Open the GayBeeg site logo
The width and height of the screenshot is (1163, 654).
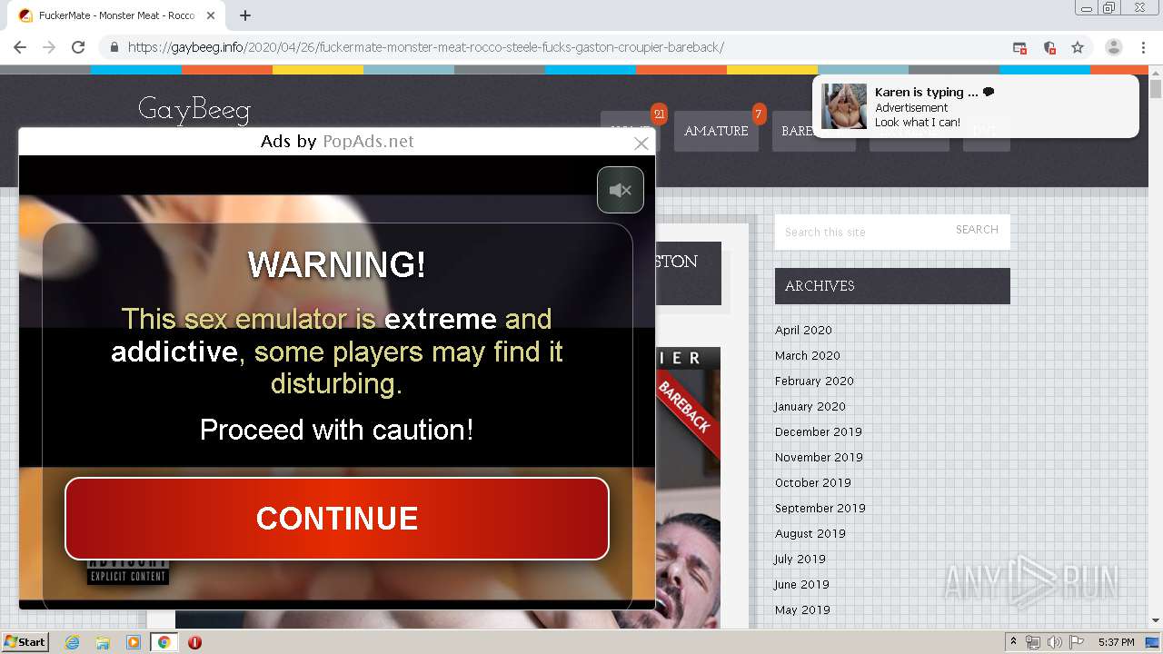pos(194,109)
